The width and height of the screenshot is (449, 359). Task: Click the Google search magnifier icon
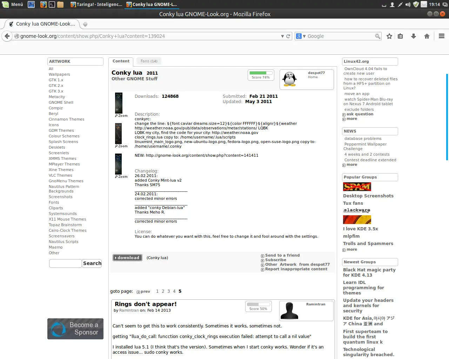[x=377, y=36]
